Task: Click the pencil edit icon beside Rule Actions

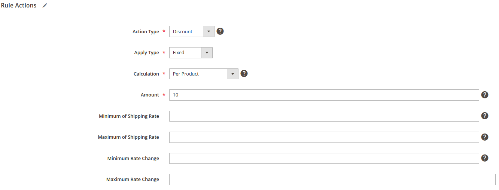Action: point(45,6)
